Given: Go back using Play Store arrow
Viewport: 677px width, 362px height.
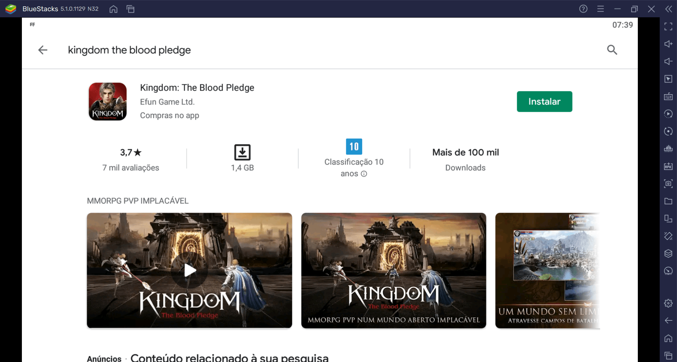Looking at the screenshot, I should click(x=43, y=50).
